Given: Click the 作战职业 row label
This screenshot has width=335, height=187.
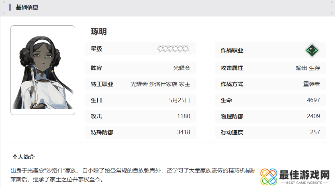Looking at the screenshot, I should 232,50.
